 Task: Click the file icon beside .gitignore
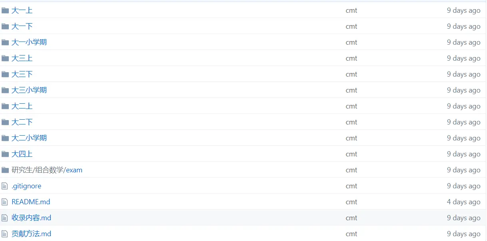(x=5, y=186)
